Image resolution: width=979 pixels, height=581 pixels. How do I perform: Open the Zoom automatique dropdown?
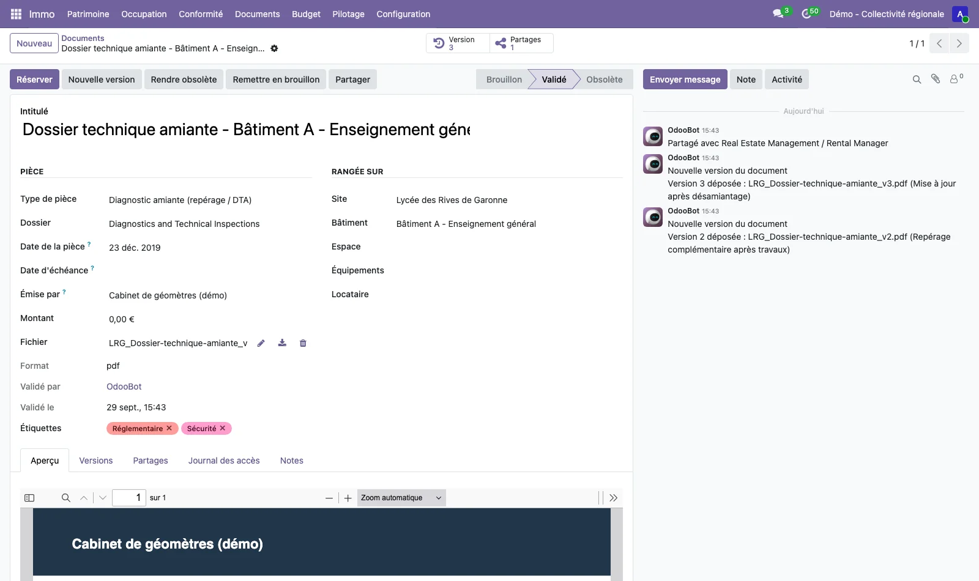click(x=401, y=498)
